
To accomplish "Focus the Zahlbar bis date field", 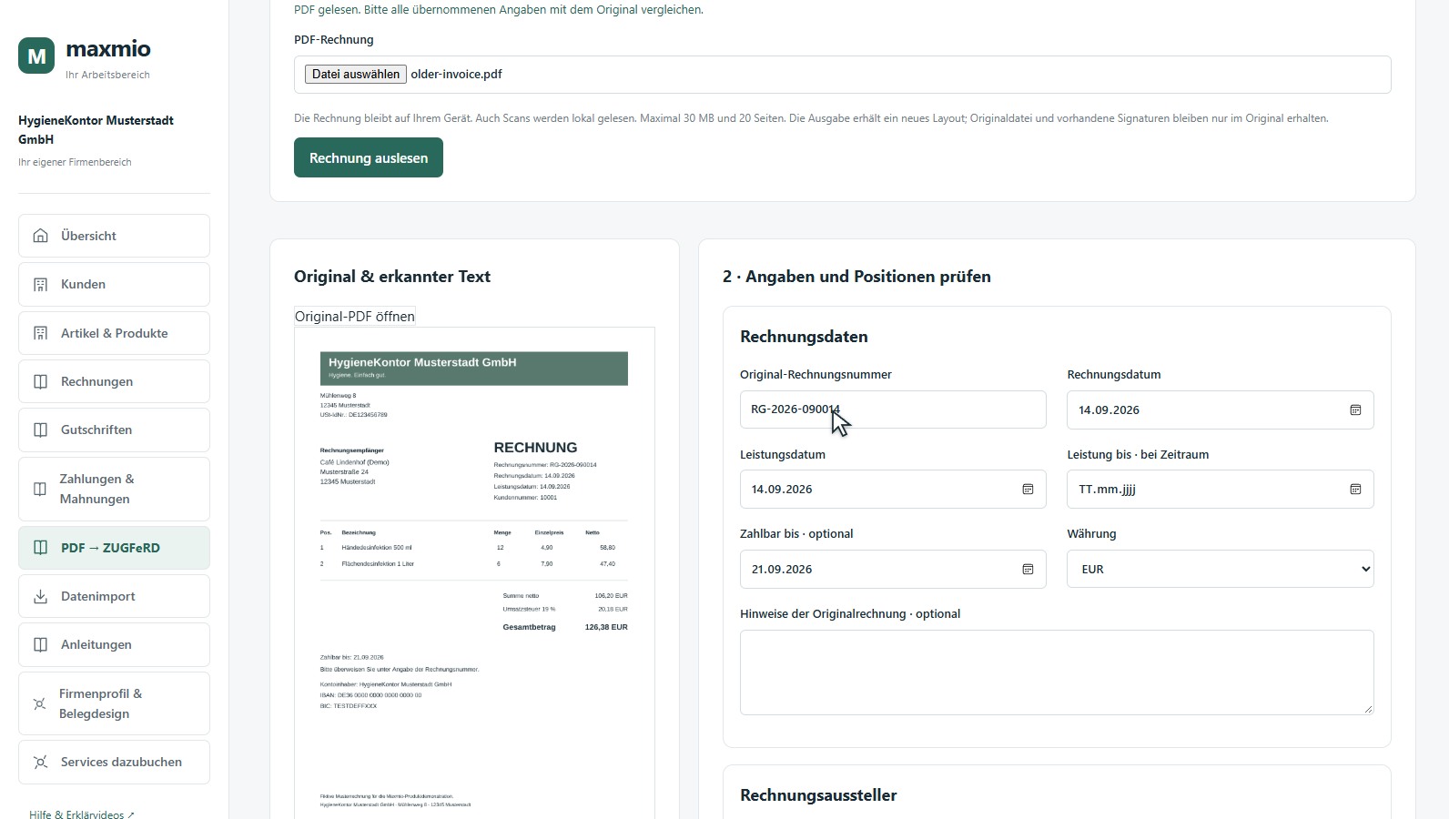I will click(x=893, y=569).
